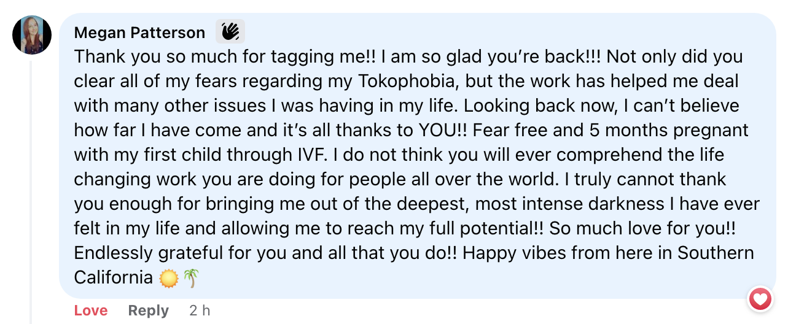Click the sun emoji in comment

(x=168, y=278)
